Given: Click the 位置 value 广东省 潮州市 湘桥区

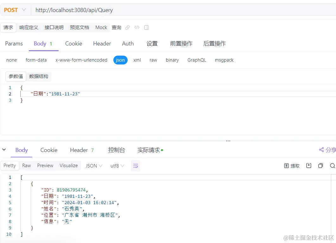Looking at the screenshot, I should point(90,215).
